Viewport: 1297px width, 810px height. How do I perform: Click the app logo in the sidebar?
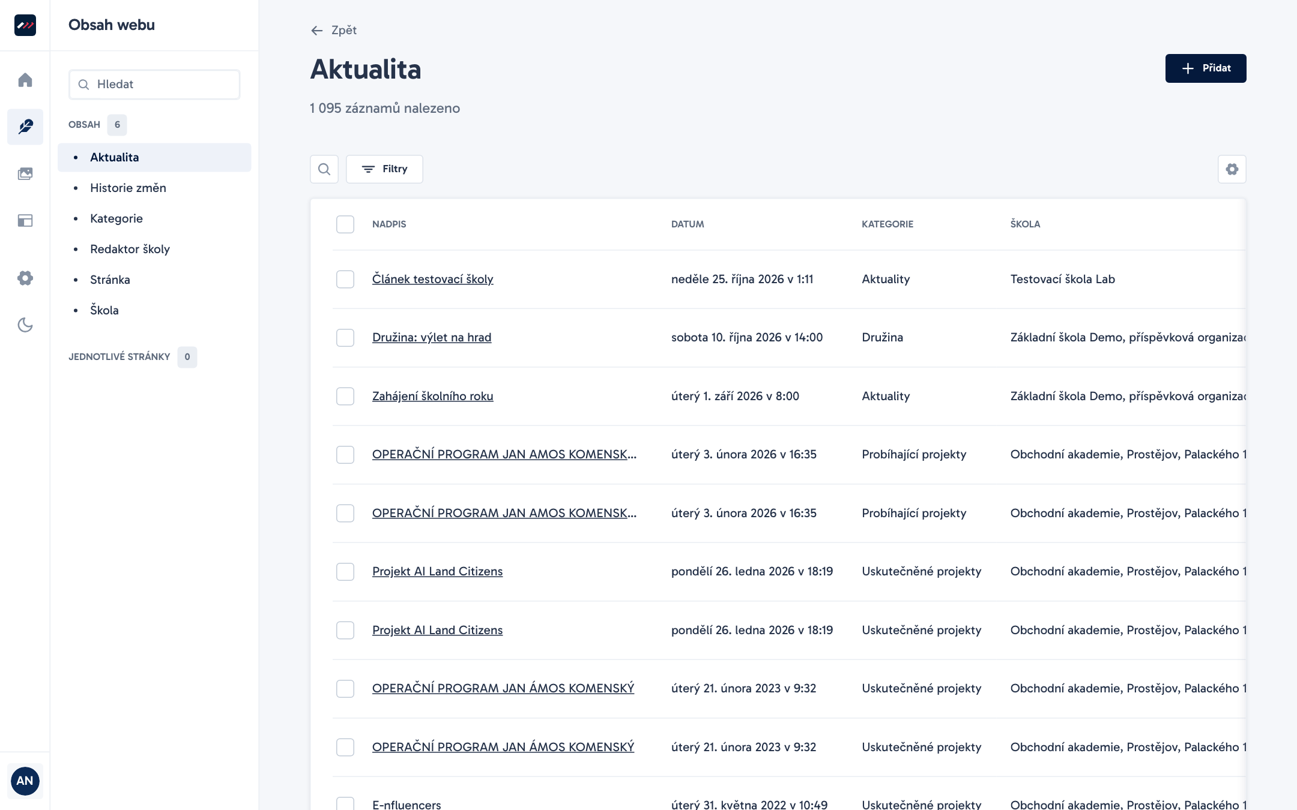[x=25, y=25]
